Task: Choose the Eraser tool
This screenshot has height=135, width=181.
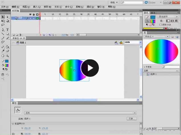Action: [7, 51]
